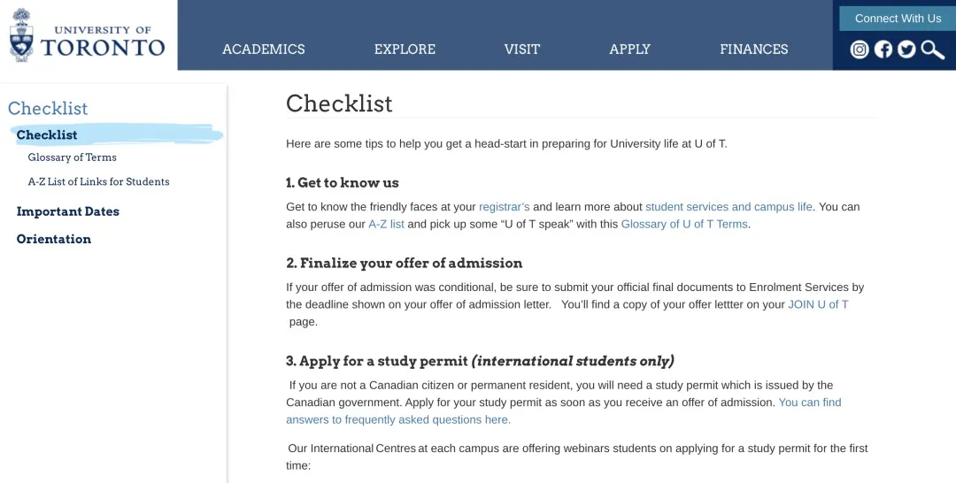Viewport: 956px width, 483px height.
Task: Open Glossary of U of T Terms link
Action: tap(684, 225)
